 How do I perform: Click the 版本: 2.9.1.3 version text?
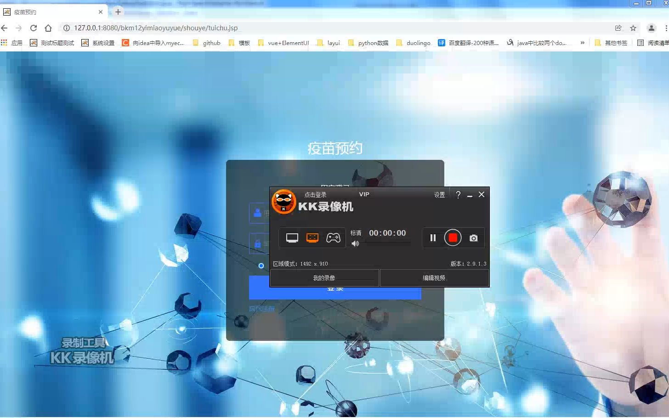[468, 264]
